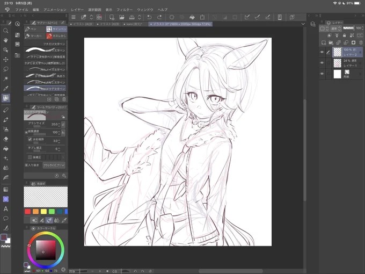Select the layer 1 thumbnail
The image size is (365, 274).
tap(337, 63)
